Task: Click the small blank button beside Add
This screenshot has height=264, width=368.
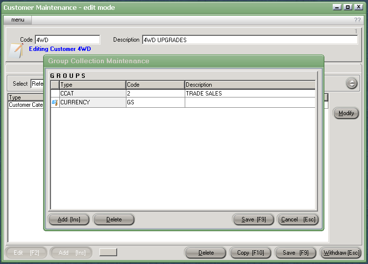Action: tap(108, 252)
